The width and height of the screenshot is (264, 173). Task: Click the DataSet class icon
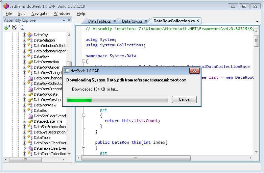pyautogui.click(x=30, y=110)
